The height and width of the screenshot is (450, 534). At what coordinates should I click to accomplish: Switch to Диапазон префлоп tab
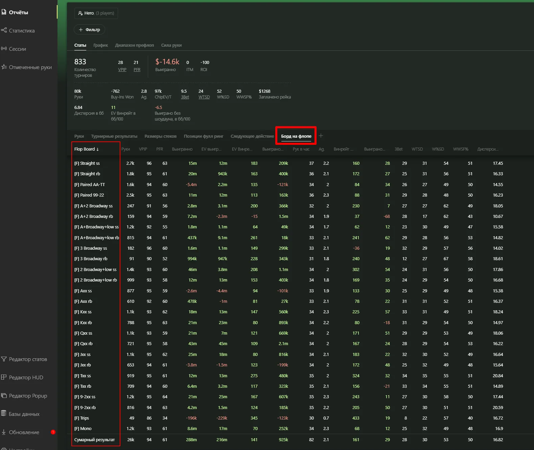[134, 45]
